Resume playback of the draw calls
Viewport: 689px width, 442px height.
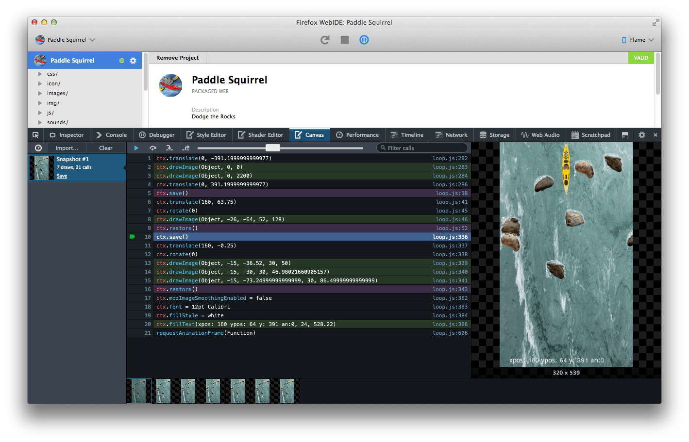[136, 148]
